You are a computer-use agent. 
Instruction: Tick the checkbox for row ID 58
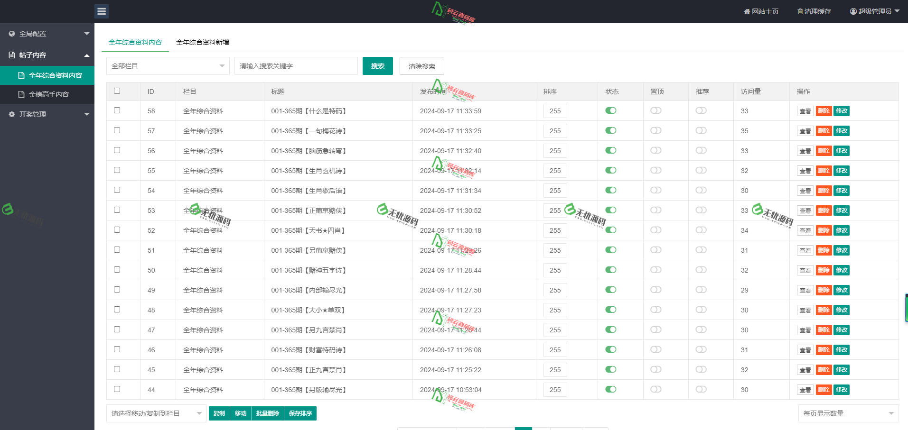[117, 110]
